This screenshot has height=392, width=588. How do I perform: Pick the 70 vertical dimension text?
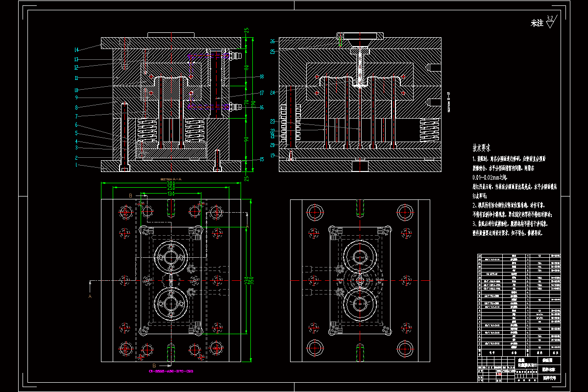[247, 101]
